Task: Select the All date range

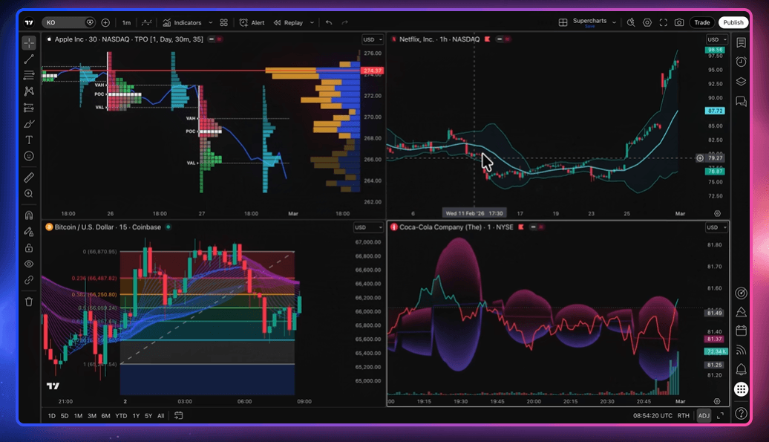Action: [x=161, y=415]
